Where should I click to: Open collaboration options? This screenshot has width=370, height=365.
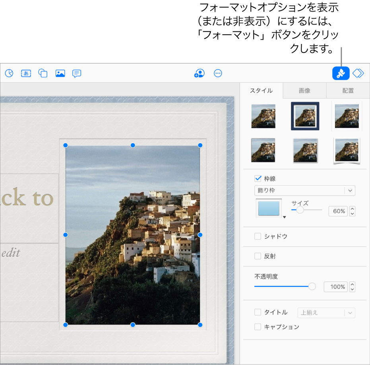click(x=199, y=73)
